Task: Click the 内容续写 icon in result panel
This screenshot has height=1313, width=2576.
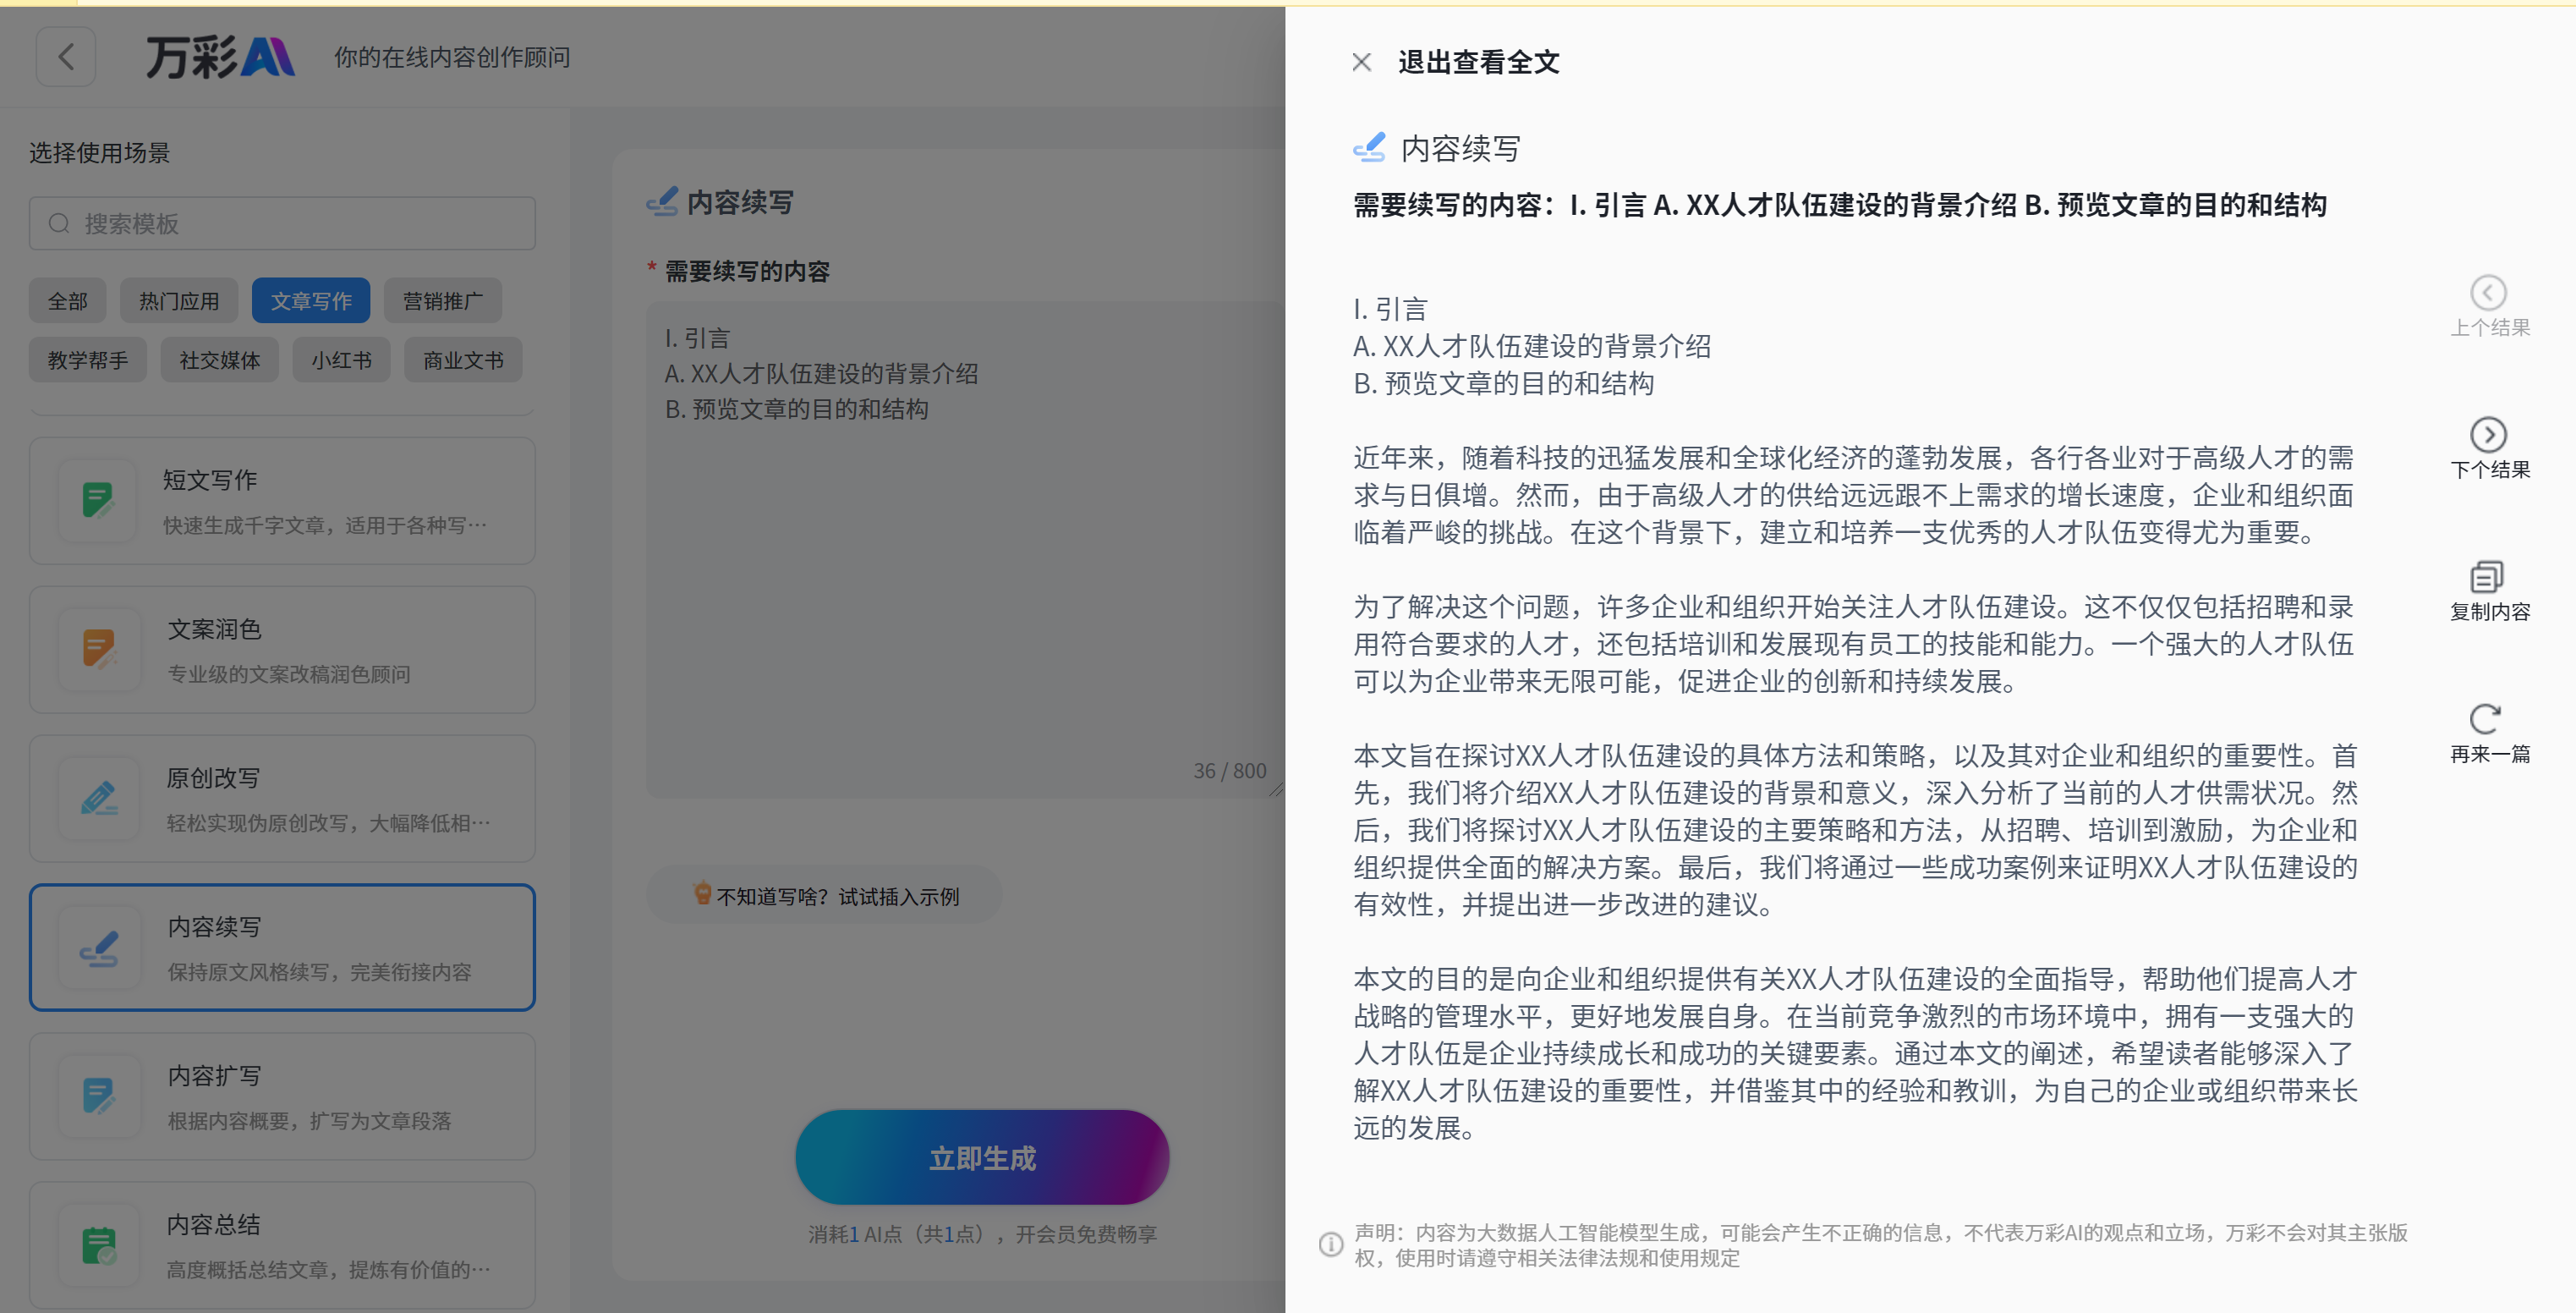Action: coord(1369,148)
